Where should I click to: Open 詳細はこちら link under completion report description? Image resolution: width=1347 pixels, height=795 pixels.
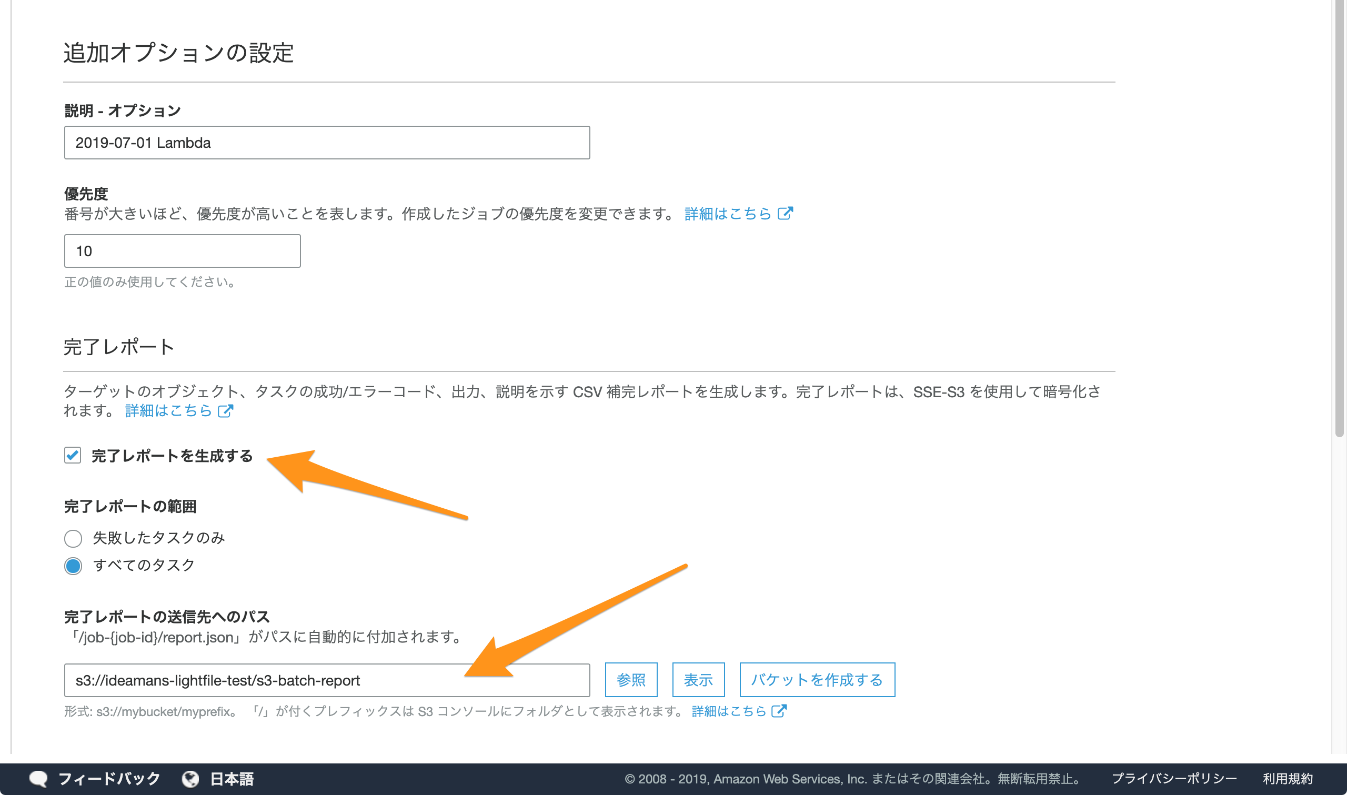pyautogui.click(x=169, y=410)
